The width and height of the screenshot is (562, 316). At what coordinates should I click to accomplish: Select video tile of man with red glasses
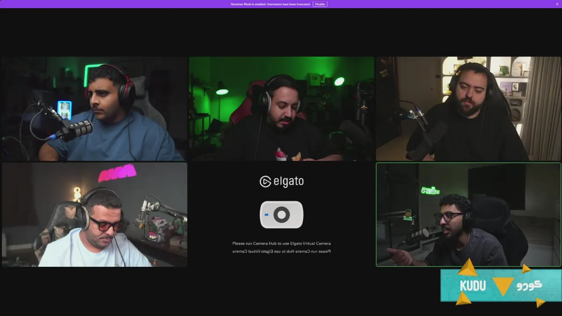94,215
